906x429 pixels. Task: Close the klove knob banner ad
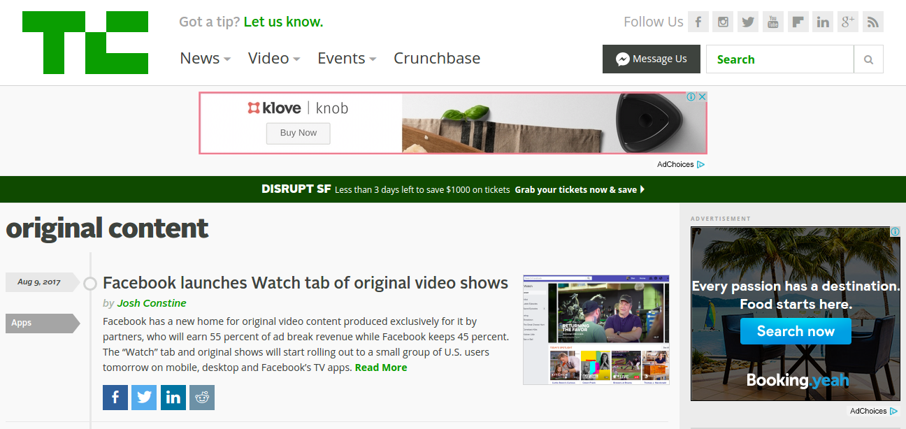(703, 97)
